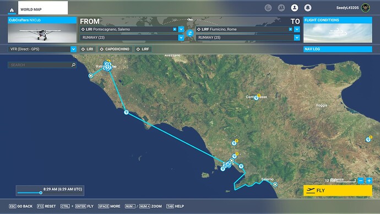Zoom in map with plus button
This screenshot has height=214, width=380.
[369, 181]
